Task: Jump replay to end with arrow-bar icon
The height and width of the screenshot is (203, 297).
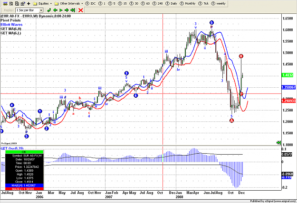Action: 73,10
